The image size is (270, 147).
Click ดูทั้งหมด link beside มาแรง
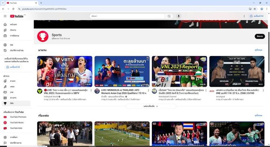pos(258,50)
